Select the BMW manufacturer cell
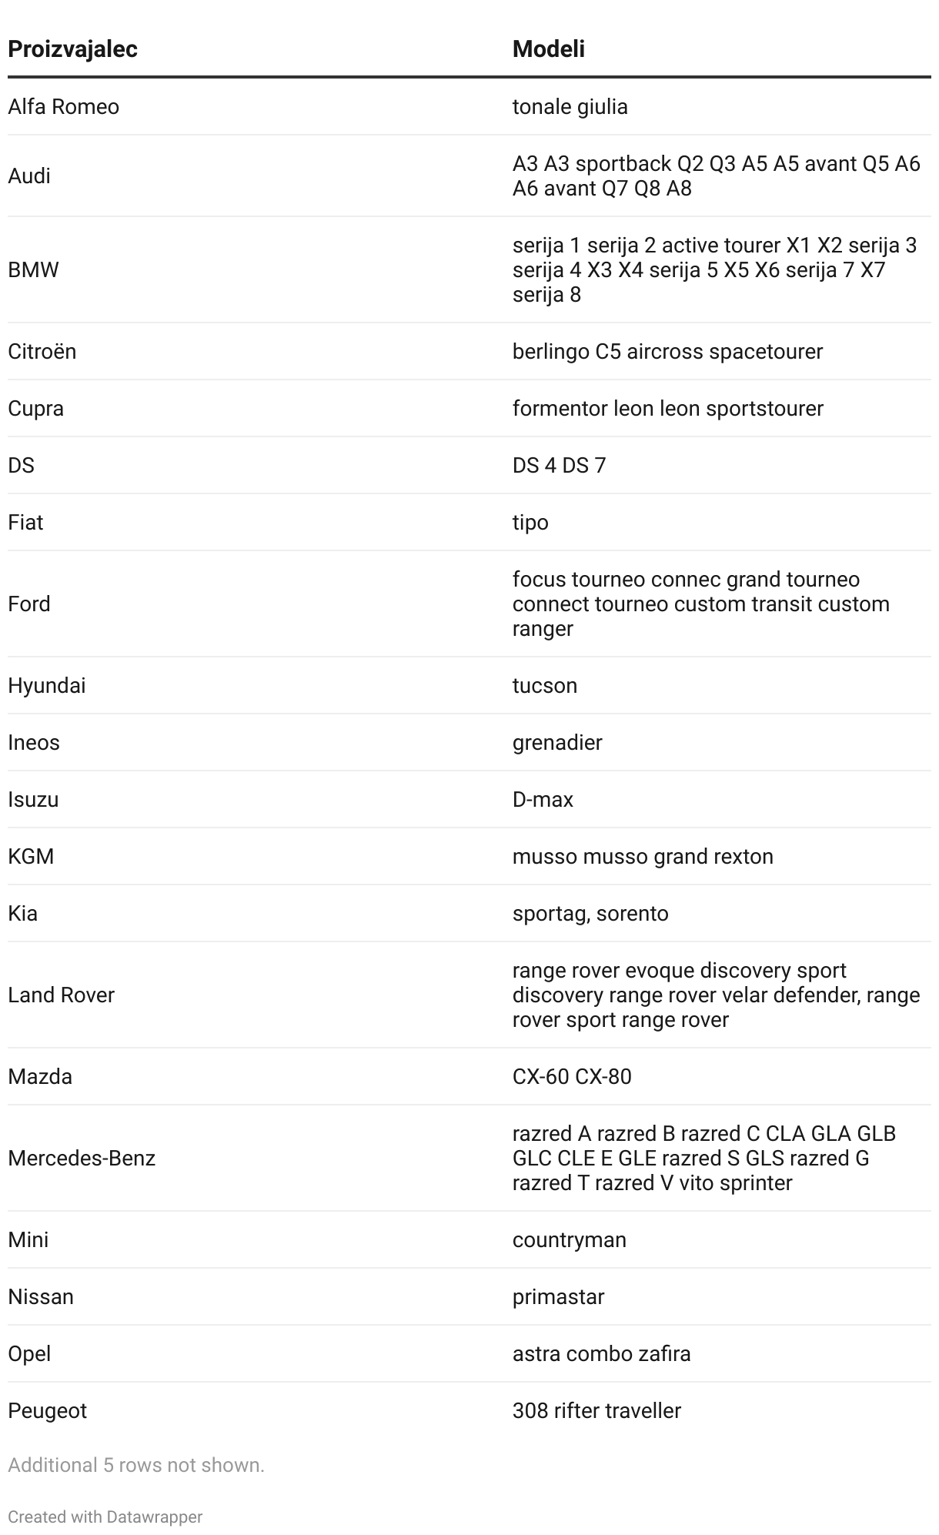The width and height of the screenshot is (939, 1535). 33,270
